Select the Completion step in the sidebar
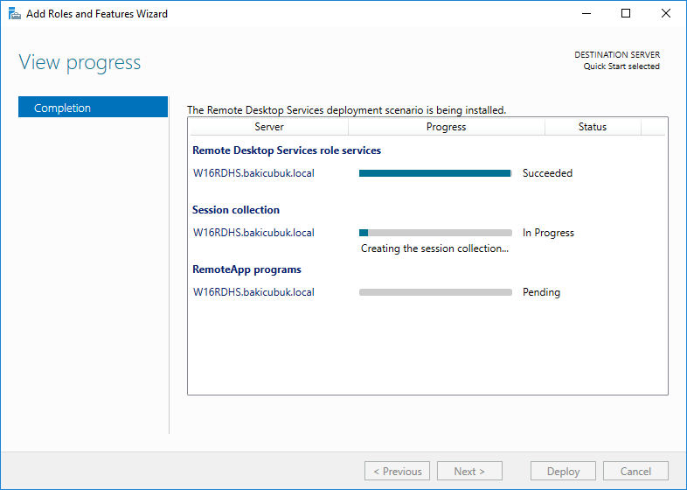This screenshot has height=490, width=687. click(x=93, y=107)
